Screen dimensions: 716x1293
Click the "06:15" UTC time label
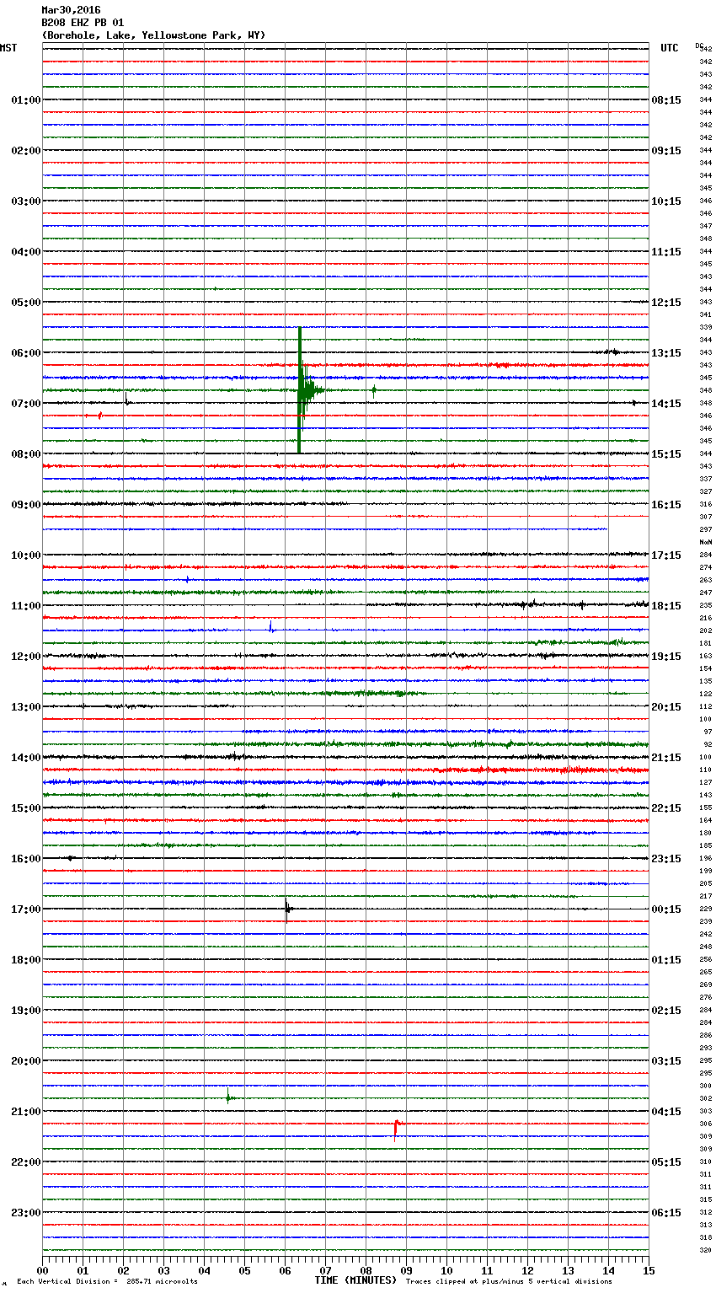[666, 1213]
